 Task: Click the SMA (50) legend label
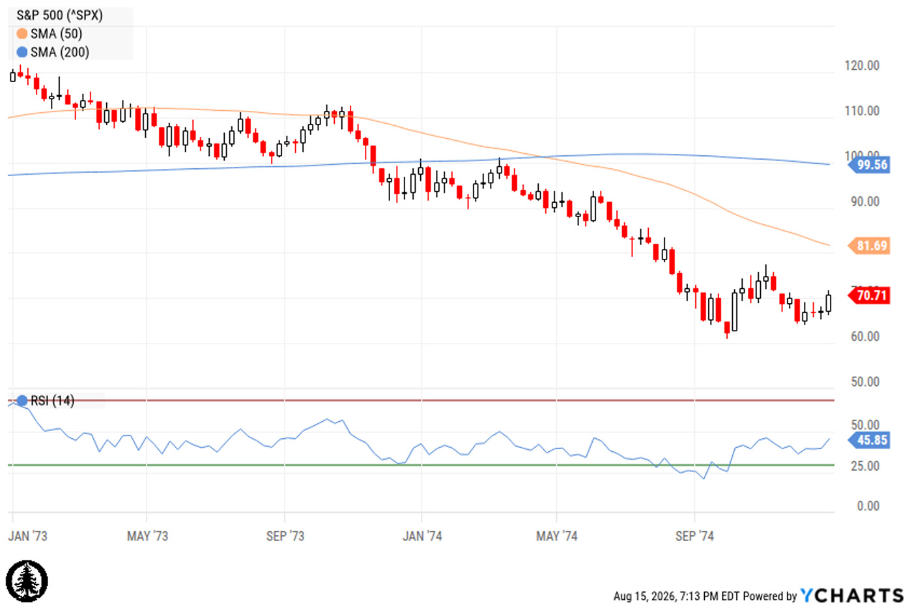[x=57, y=34]
